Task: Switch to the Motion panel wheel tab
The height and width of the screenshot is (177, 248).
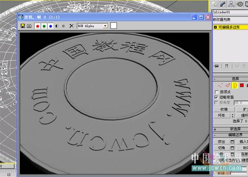Action: point(240,4)
